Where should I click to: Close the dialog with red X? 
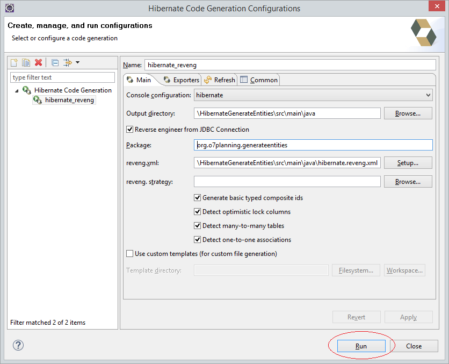click(437, 6)
